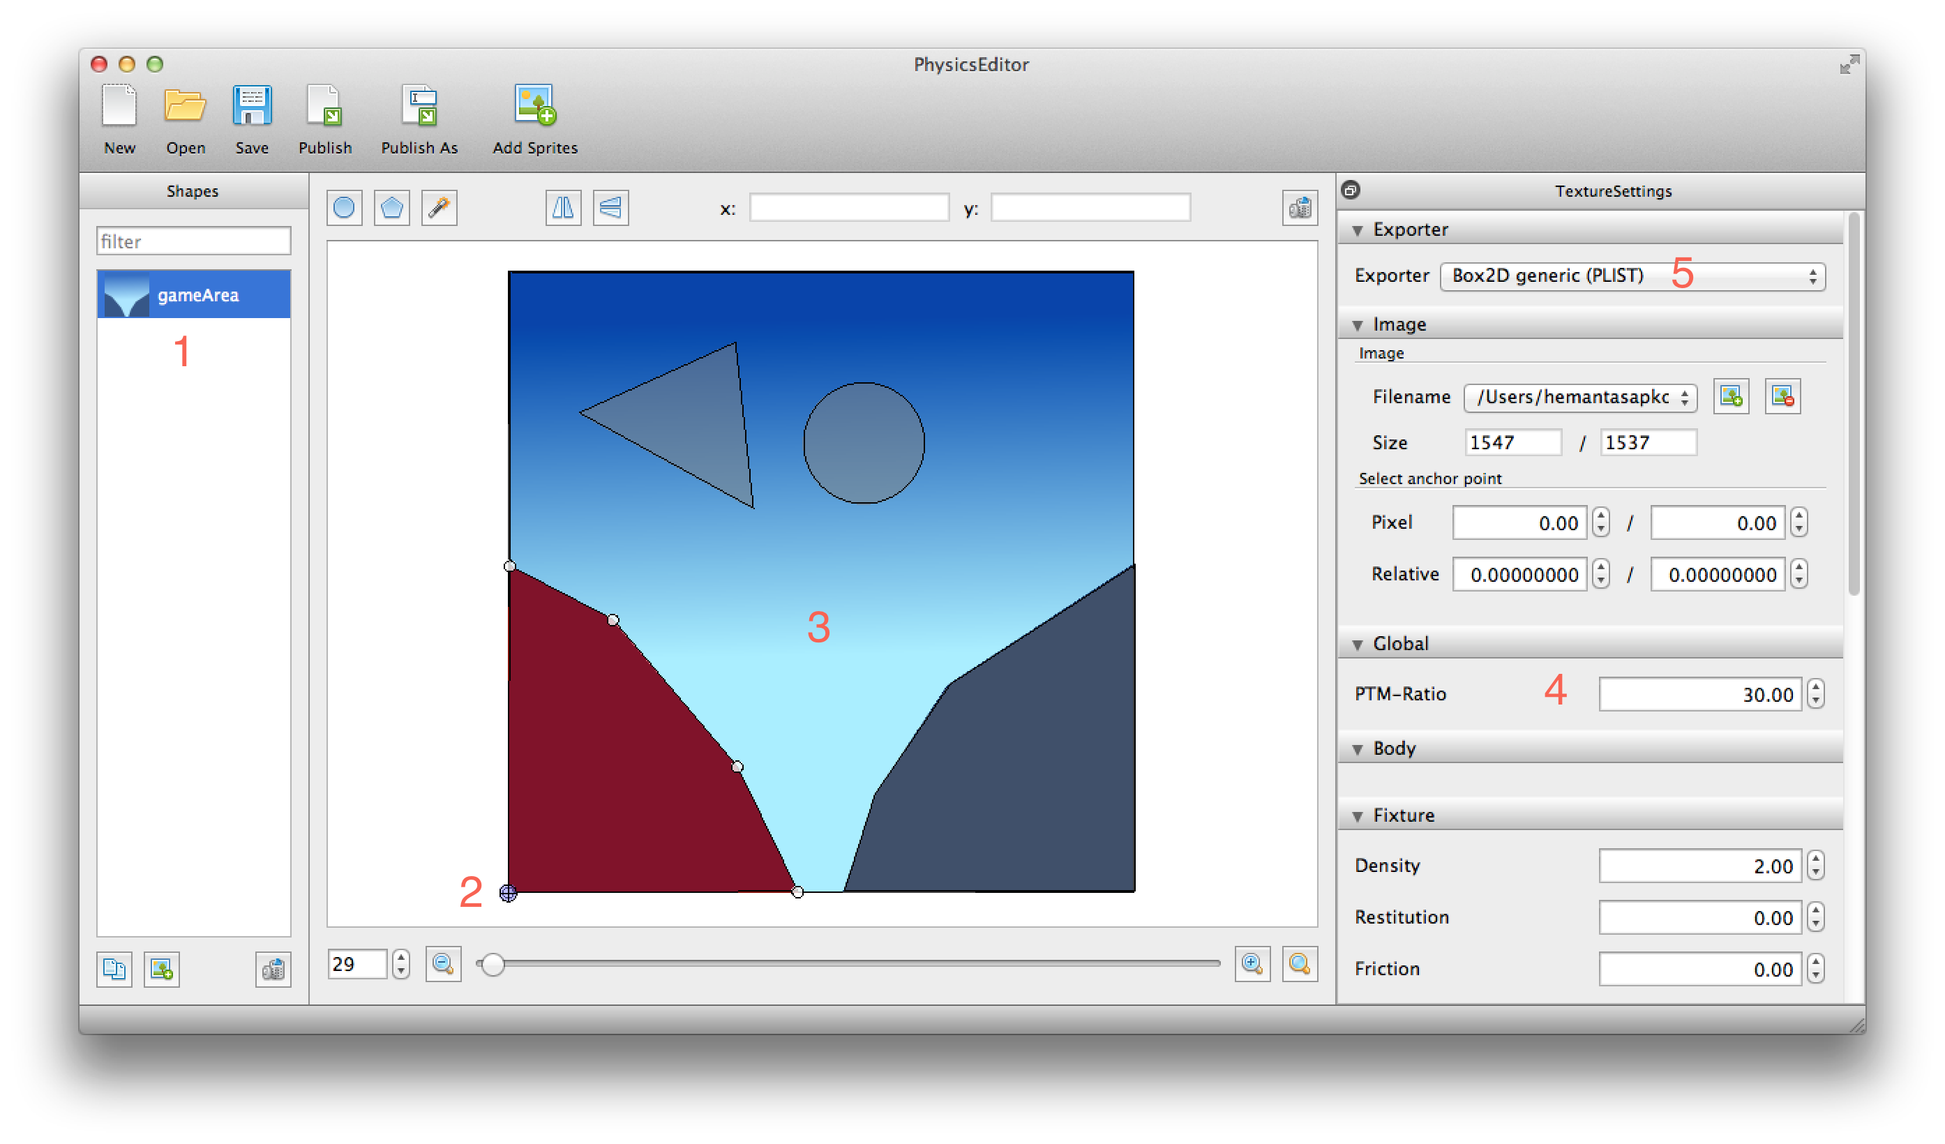
Task: Click add sprite icon below shapes list
Action: pos(161,970)
